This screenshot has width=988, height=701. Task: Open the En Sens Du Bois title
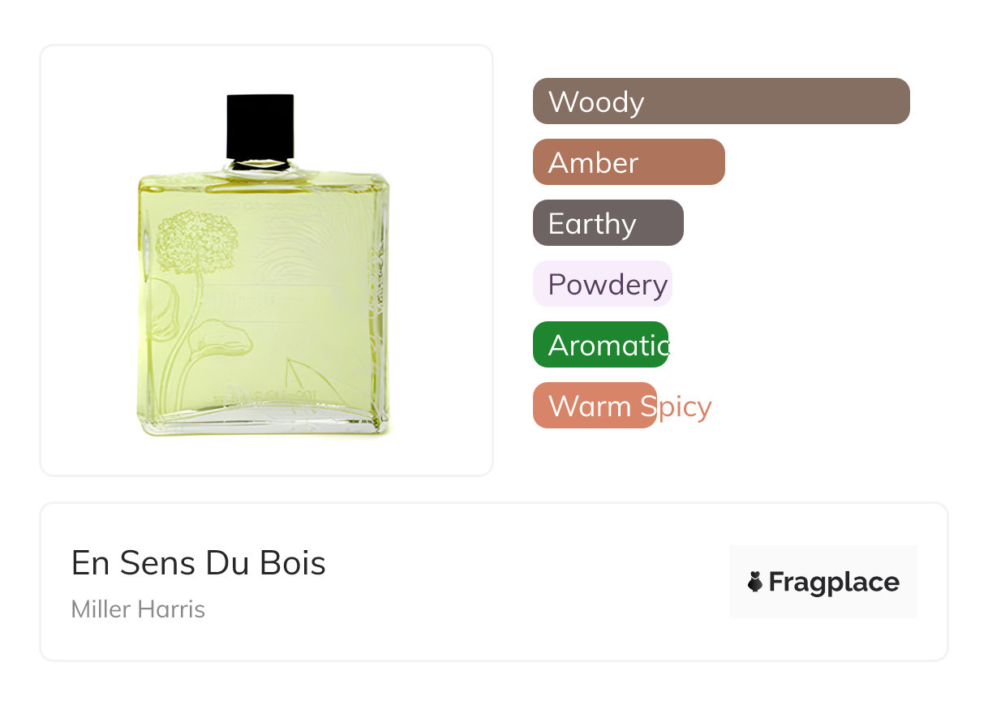(x=199, y=563)
